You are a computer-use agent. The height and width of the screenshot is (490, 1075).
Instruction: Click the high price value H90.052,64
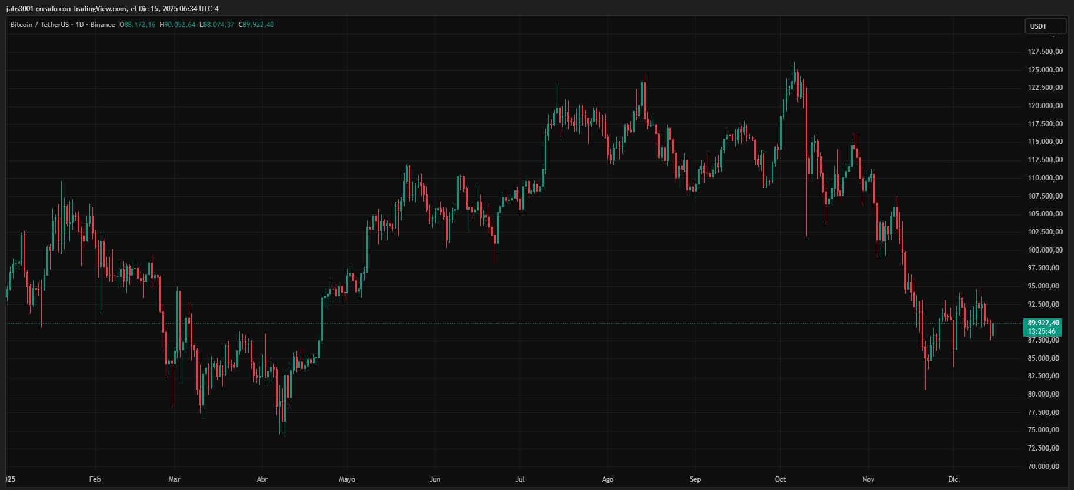[x=178, y=25]
